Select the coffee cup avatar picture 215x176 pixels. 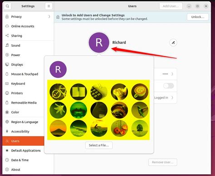tap(140, 92)
